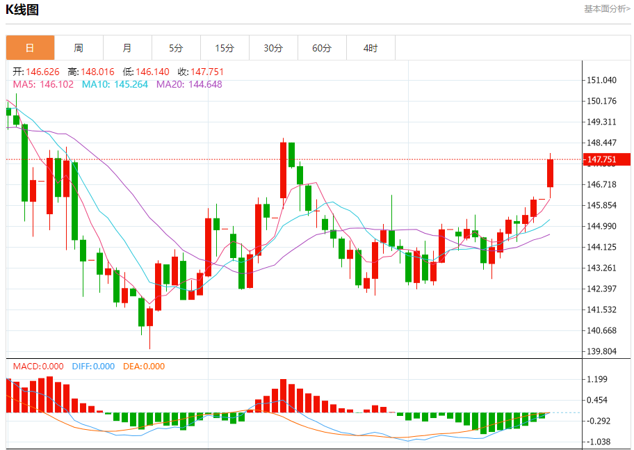Open the 基本面分析 link
This screenshot has height=450, width=634.
[x=606, y=9]
